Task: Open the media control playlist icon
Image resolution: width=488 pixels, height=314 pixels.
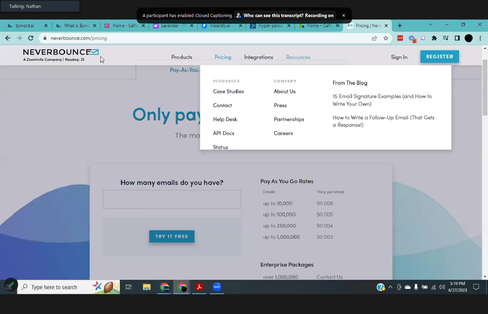Action: click(x=445, y=38)
